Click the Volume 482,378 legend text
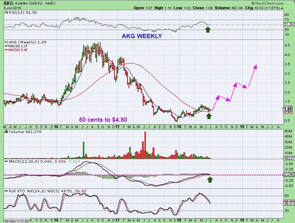The height and width of the screenshot is (223, 295). coord(25,132)
